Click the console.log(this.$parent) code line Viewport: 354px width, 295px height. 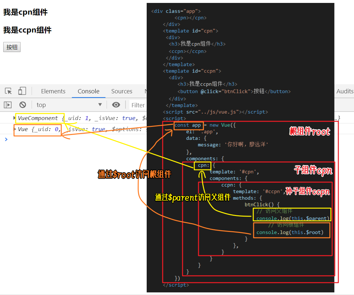[293, 218]
